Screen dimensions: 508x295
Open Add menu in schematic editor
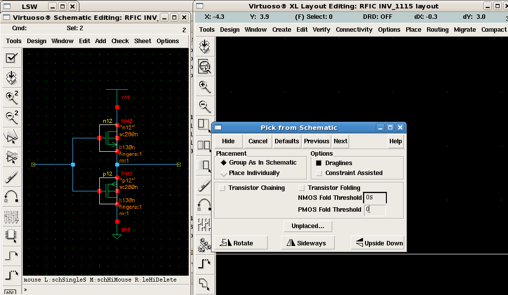point(100,41)
